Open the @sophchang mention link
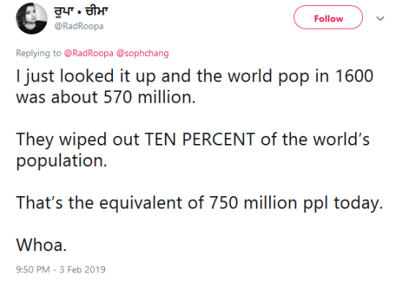The width and height of the screenshot is (396, 282). [142, 53]
